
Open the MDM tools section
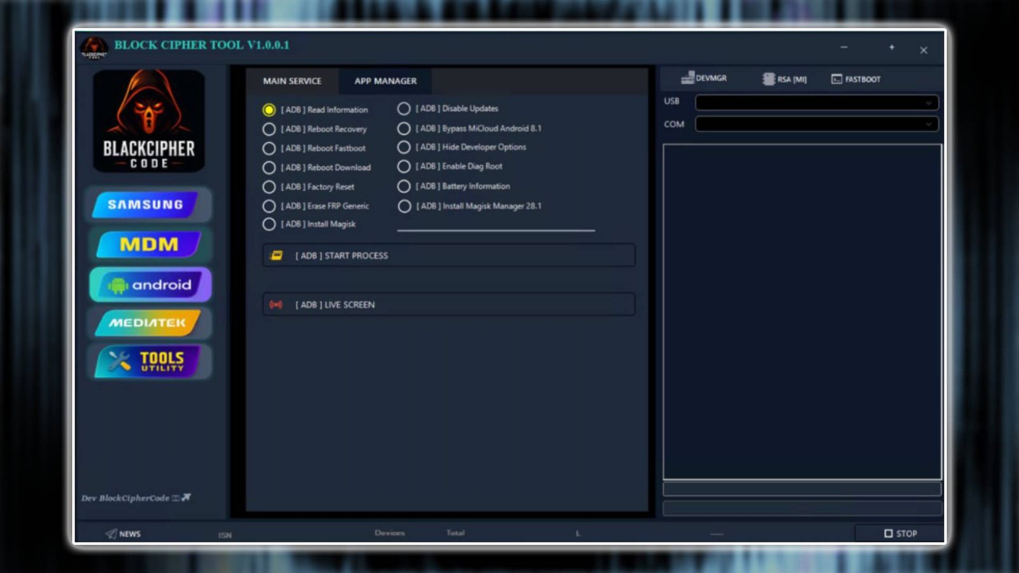148,244
